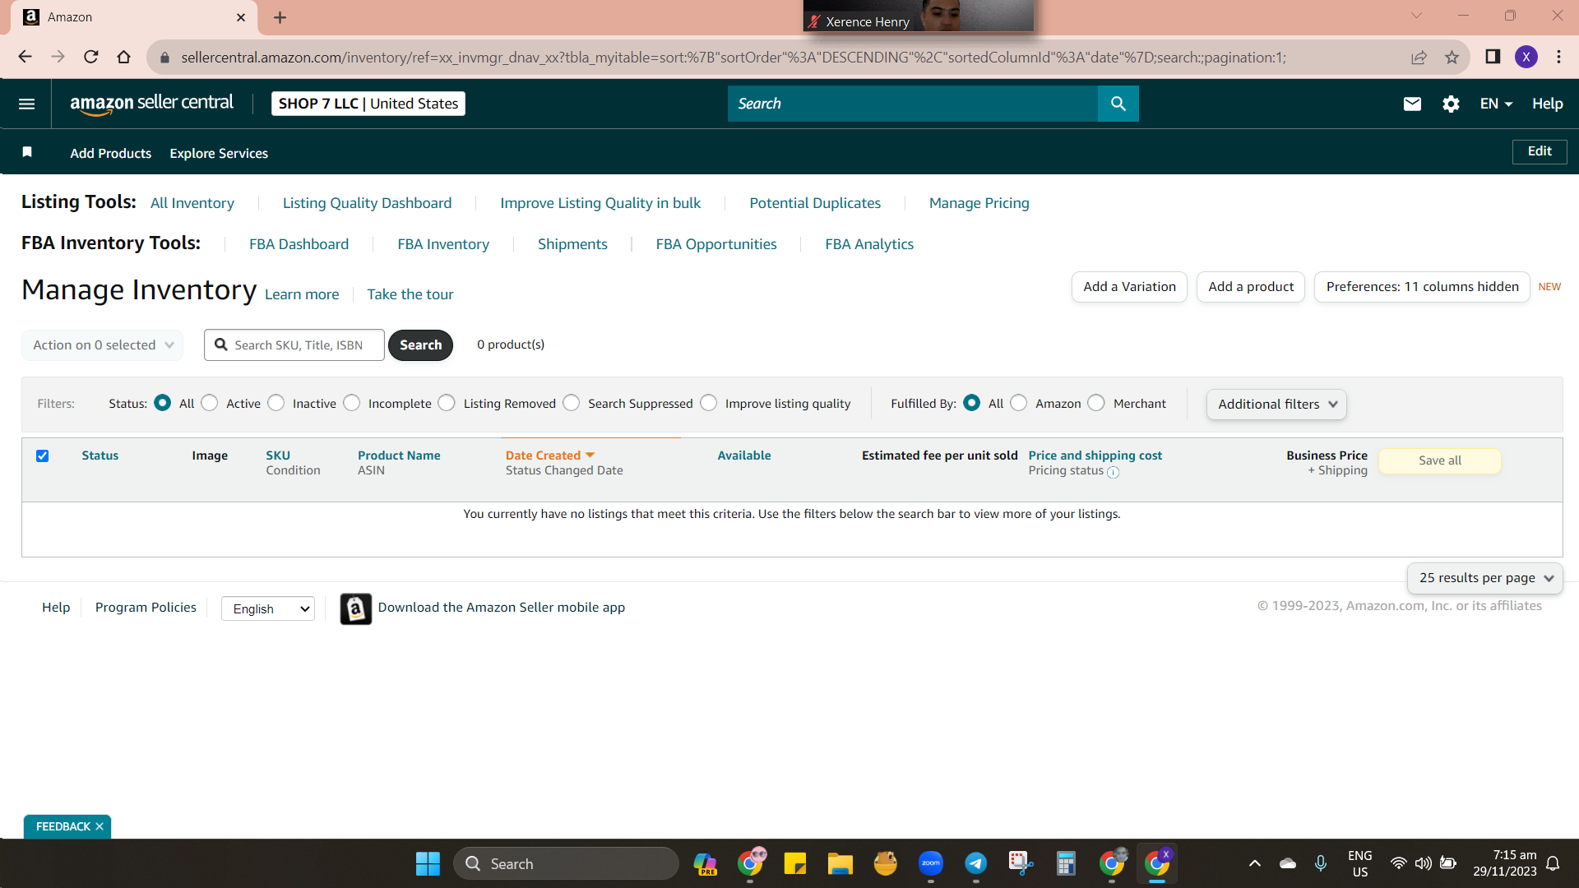The width and height of the screenshot is (1579, 888).
Task: Select Fulfilled By All radio button
Action: click(972, 403)
